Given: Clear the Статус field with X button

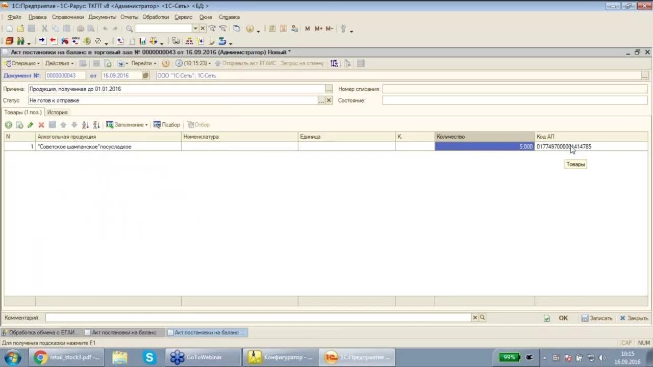Looking at the screenshot, I should [329, 100].
